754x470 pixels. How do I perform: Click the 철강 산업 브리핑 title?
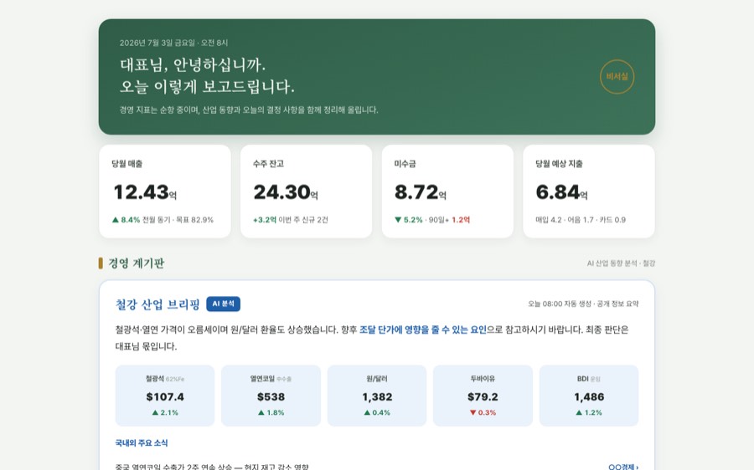(x=158, y=304)
